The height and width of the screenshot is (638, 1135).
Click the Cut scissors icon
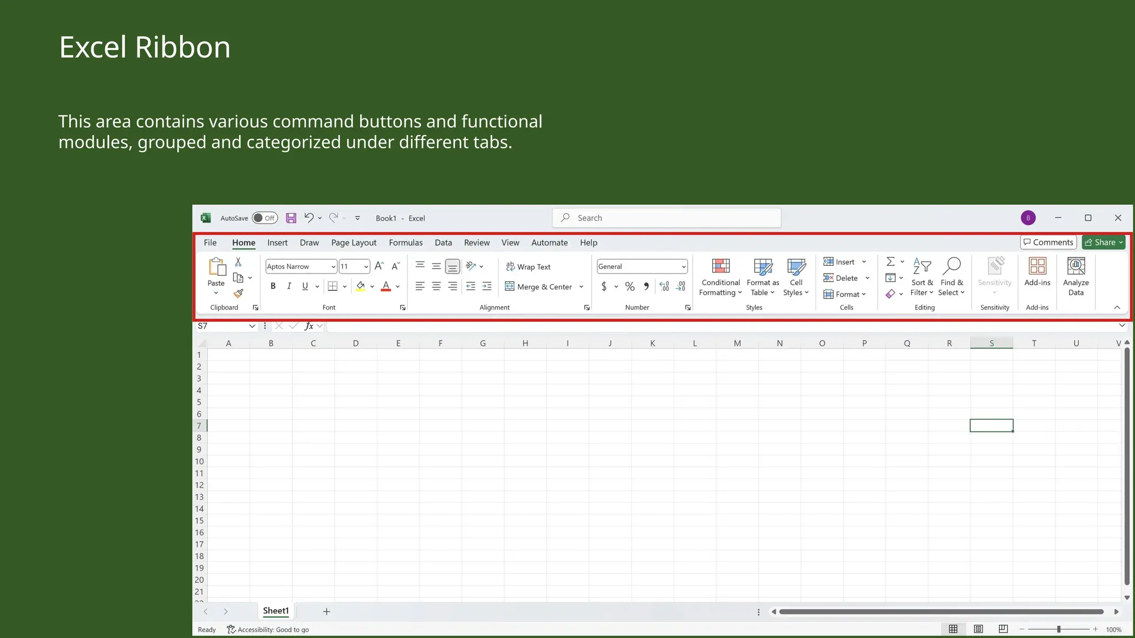(238, 261)
